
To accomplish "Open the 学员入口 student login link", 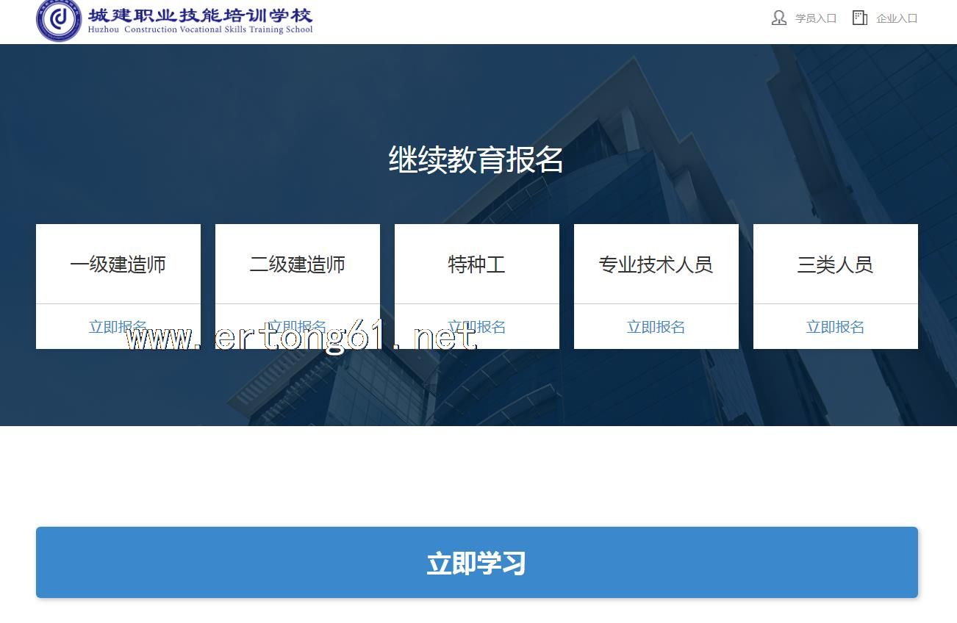I will coord(816,18).
